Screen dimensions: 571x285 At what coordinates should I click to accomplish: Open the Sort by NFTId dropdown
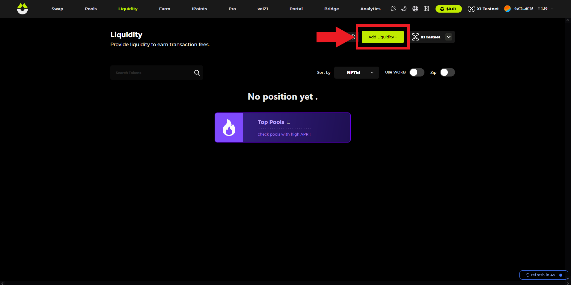(356, 73)
